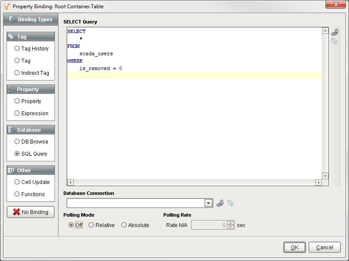Click the Tag section header tag icon
The image size is (349, 261).
click(x=11, y=37)
